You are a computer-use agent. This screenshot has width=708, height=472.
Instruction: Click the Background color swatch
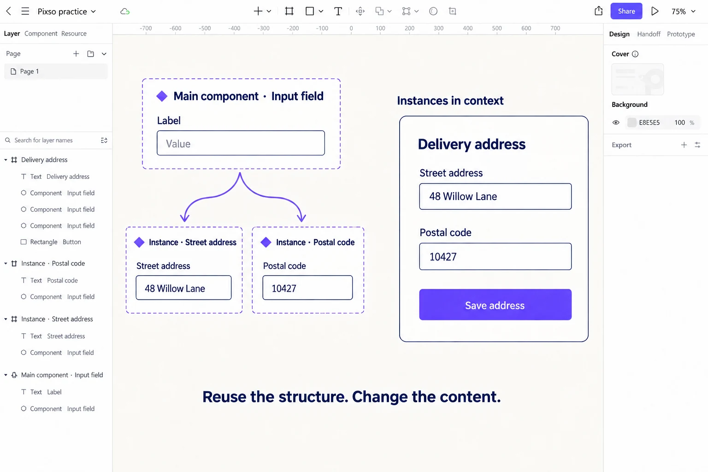tap(632, 123)
